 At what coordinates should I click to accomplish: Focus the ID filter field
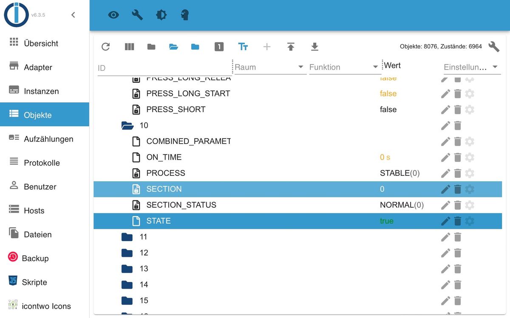(x=164, y=68)
